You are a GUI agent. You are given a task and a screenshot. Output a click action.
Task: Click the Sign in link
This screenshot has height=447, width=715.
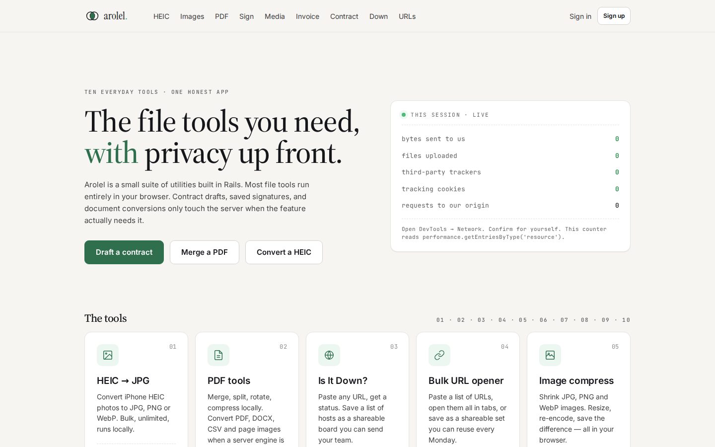tap(580, 16)
